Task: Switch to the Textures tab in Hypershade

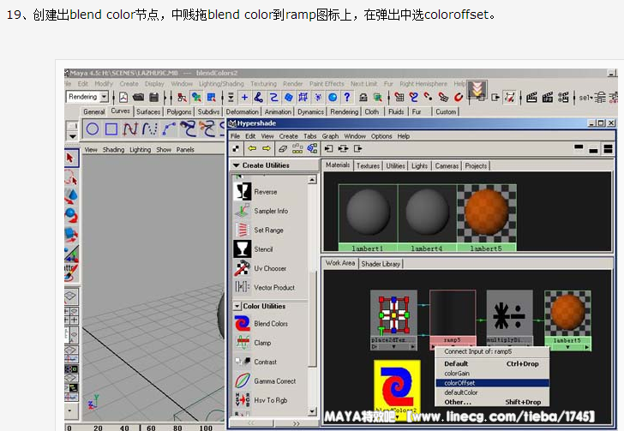Action: (x=368, y=165)
